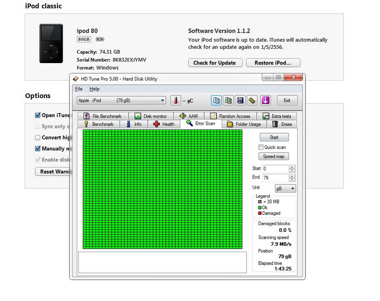Viewport: 380px width, 301px height.
Task: Select the iPod classic device image
Action: tap(51, 43)
